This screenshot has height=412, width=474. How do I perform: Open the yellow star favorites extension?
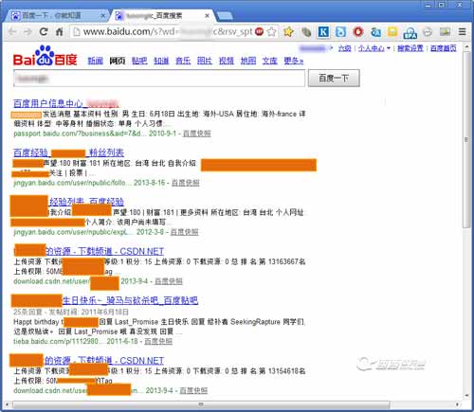[x=288, y=31]
